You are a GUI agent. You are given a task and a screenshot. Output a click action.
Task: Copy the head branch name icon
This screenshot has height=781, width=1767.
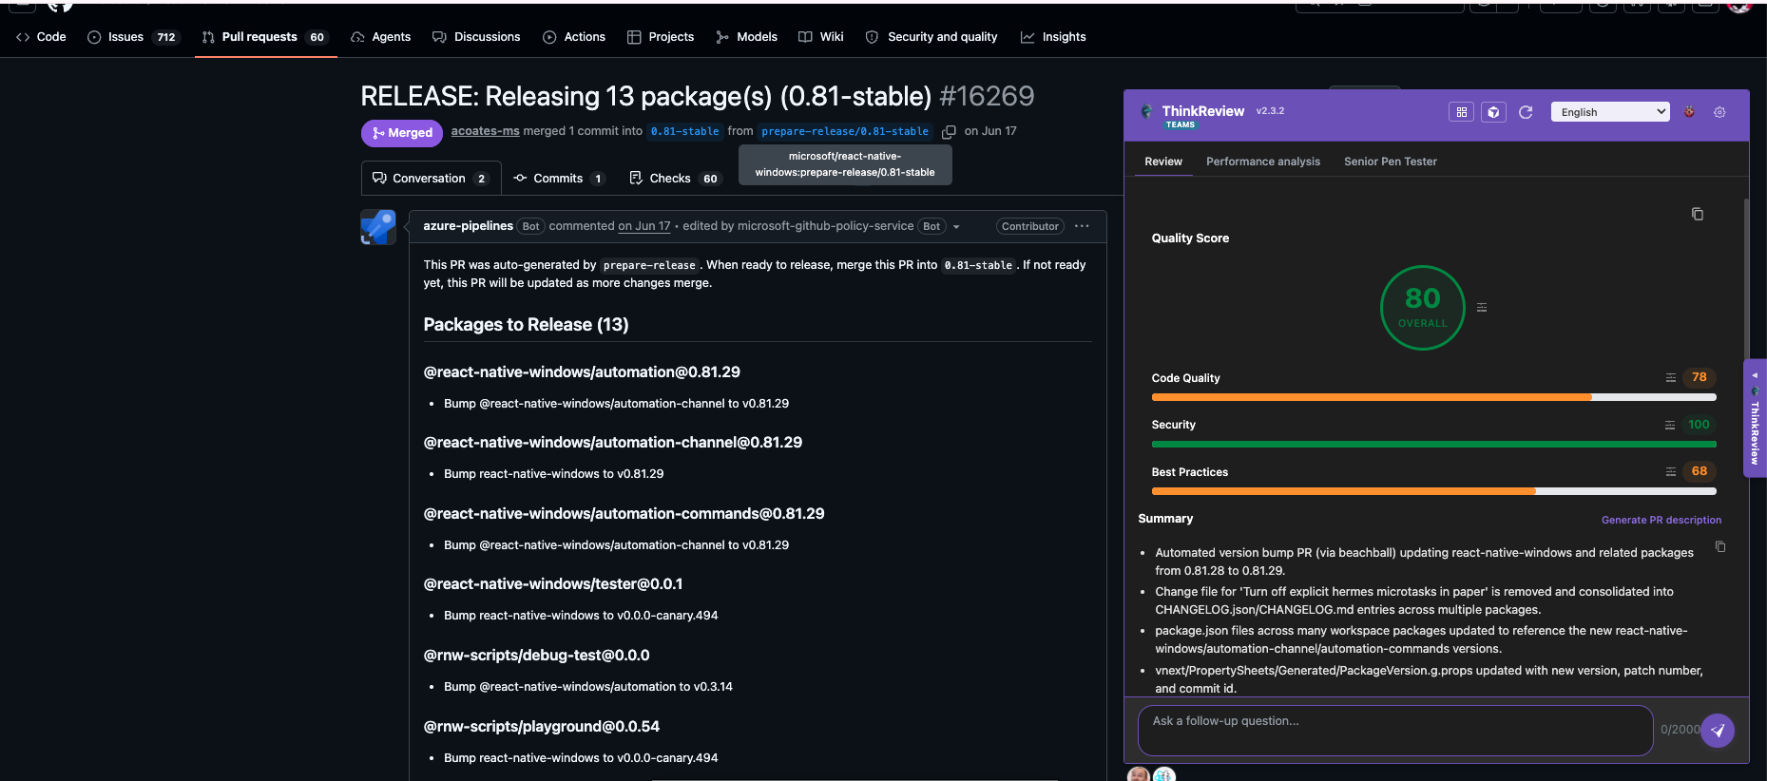949,132
